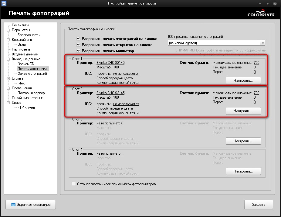The height and width of the screenshot is (217, 281).
Task: Click the app icon in the title bar
Action: point(4,3)
